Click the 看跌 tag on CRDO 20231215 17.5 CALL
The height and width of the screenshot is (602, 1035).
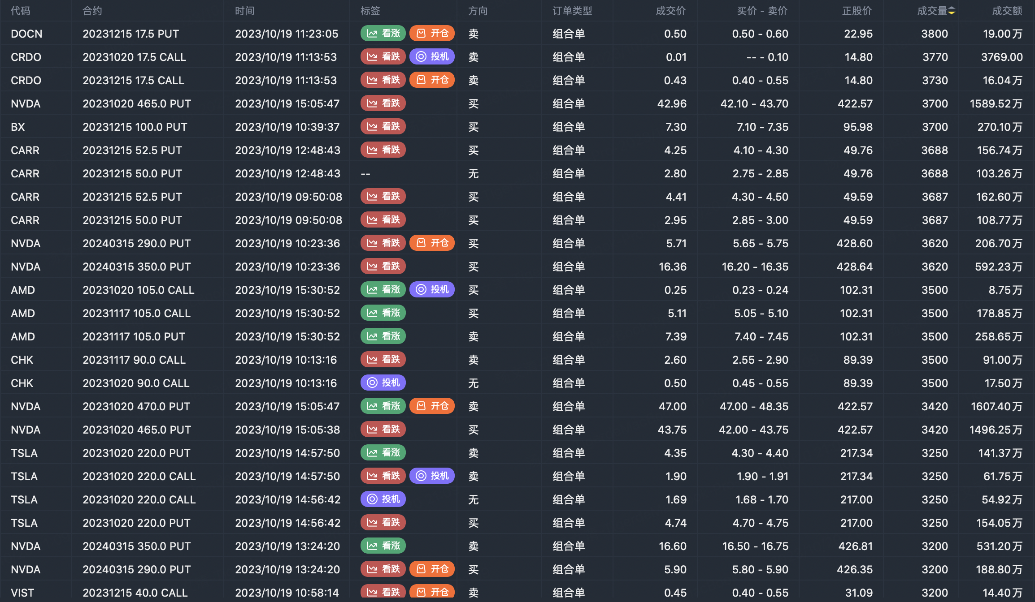[383, 80]
